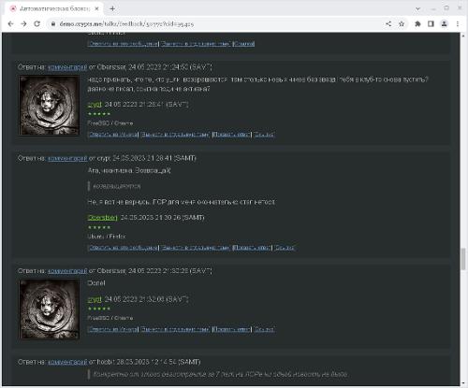Open the Obershar username link at 21:30:26
This screenshot has width=468, height=388.
tap(103, 218)
